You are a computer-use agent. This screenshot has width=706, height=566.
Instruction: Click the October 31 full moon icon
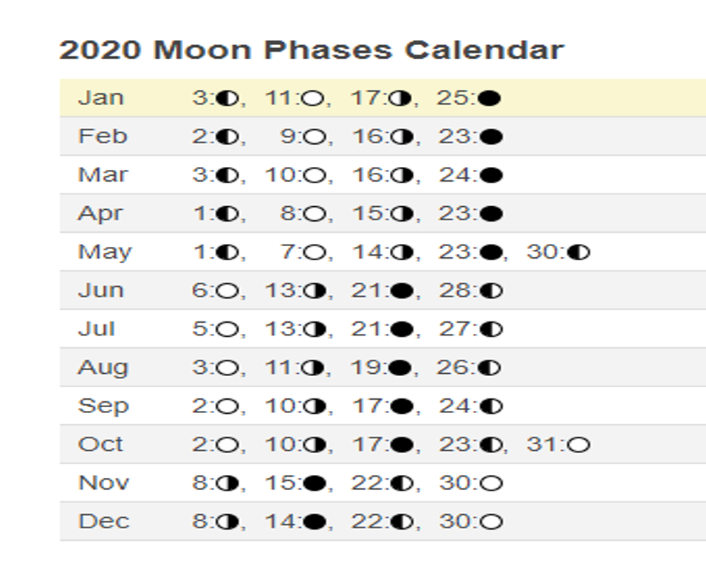578,445
